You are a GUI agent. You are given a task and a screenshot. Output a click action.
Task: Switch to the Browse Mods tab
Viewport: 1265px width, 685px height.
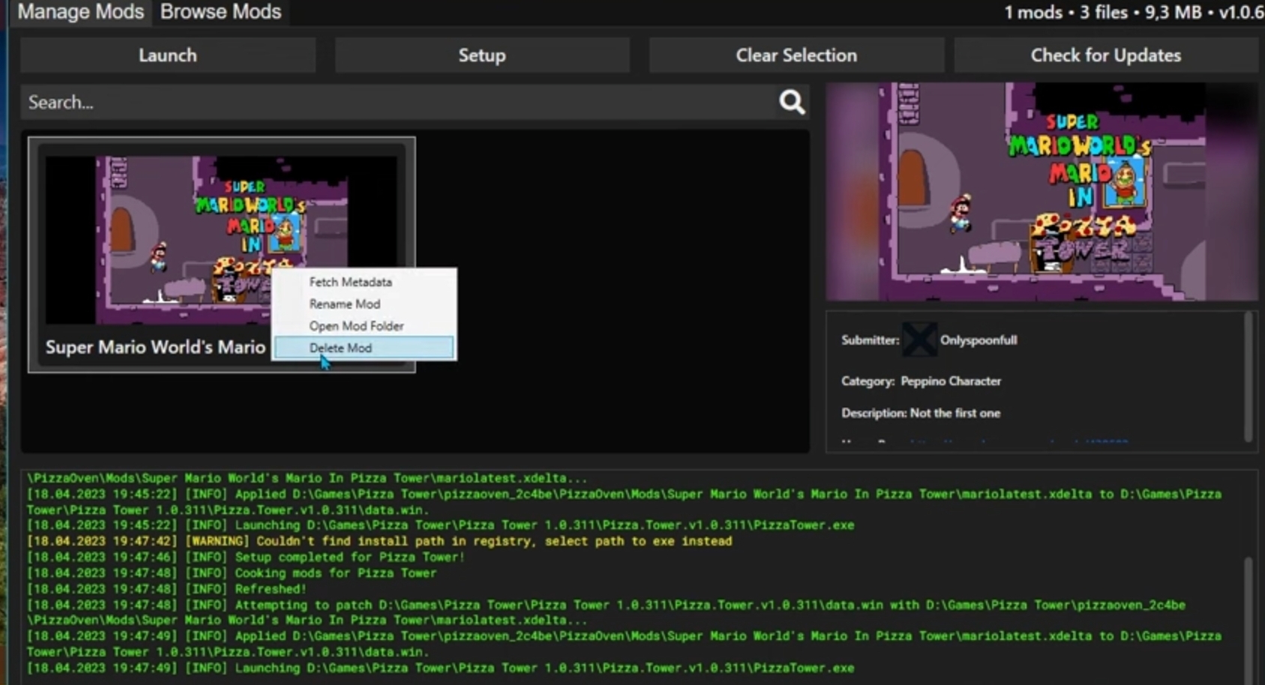click(220, 12)
